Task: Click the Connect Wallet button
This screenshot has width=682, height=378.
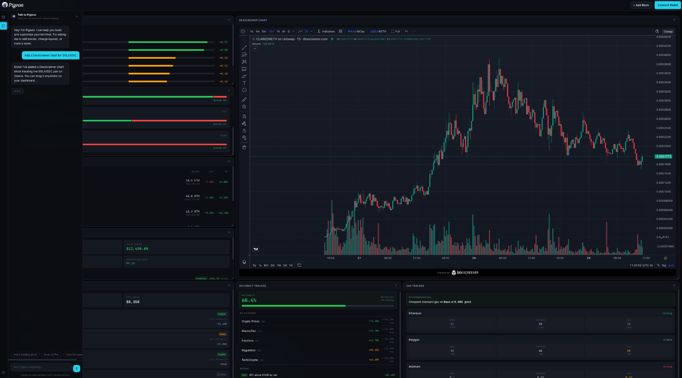Action: click(667, 5)
